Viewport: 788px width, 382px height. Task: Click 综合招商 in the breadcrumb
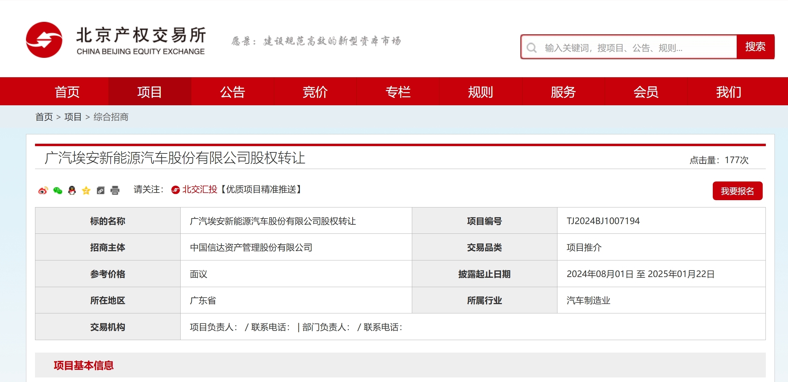111,117
